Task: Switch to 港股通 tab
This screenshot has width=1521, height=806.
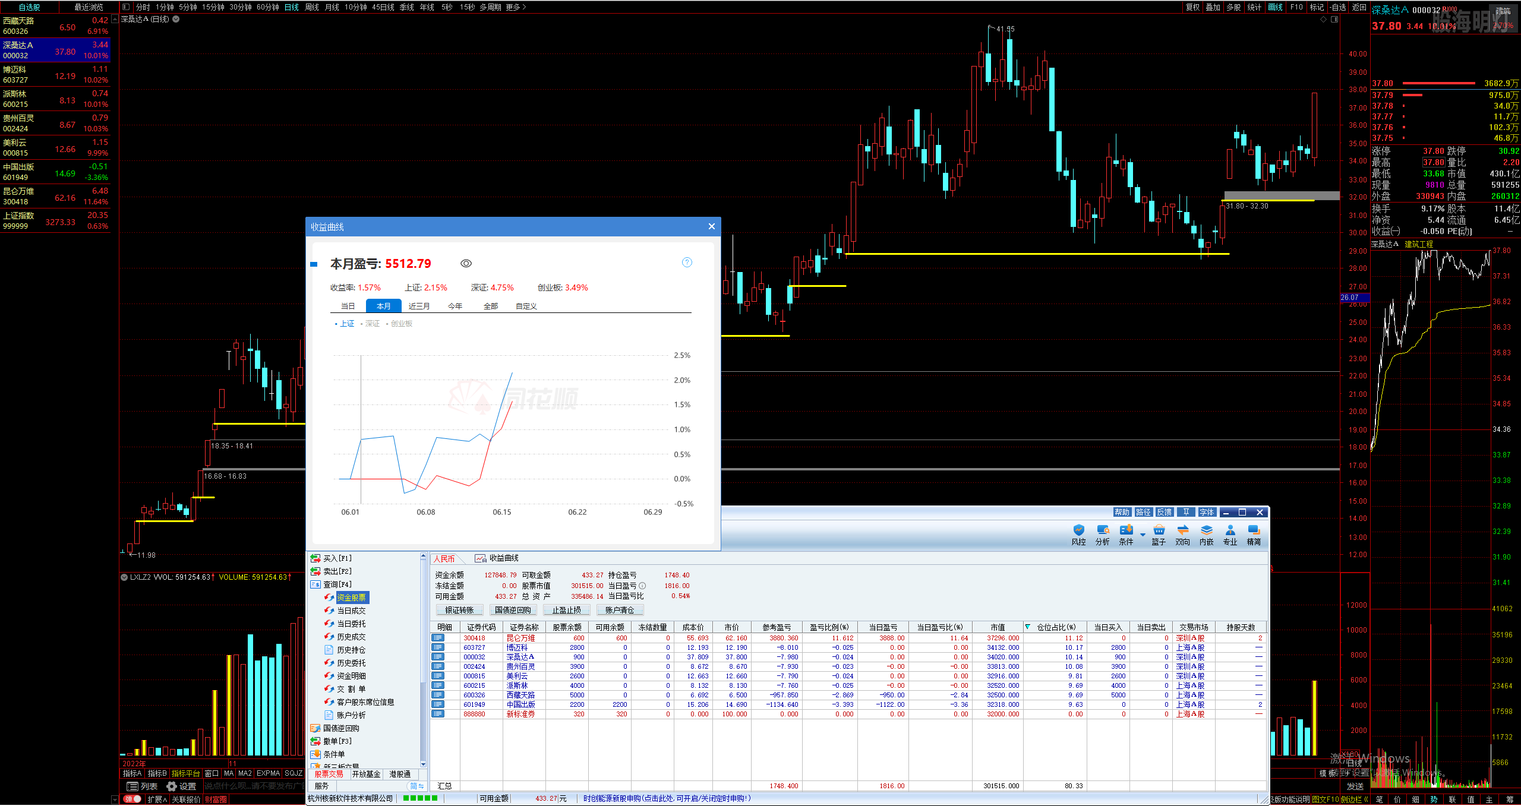Action: point(400,774)
